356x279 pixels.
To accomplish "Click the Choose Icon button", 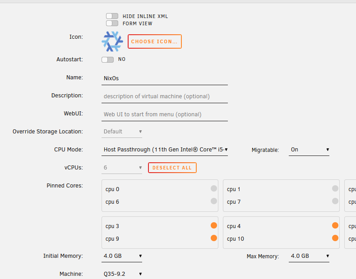I will (x=155, y=41).
